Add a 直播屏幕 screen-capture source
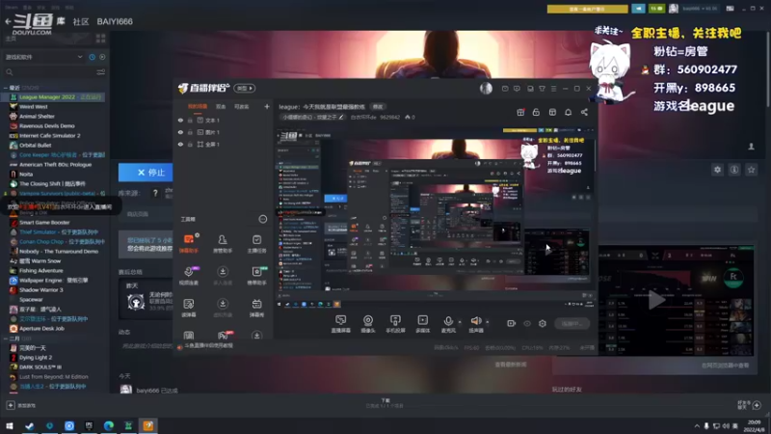The height and width of the screenshot is (434, 771). point(341,324)
